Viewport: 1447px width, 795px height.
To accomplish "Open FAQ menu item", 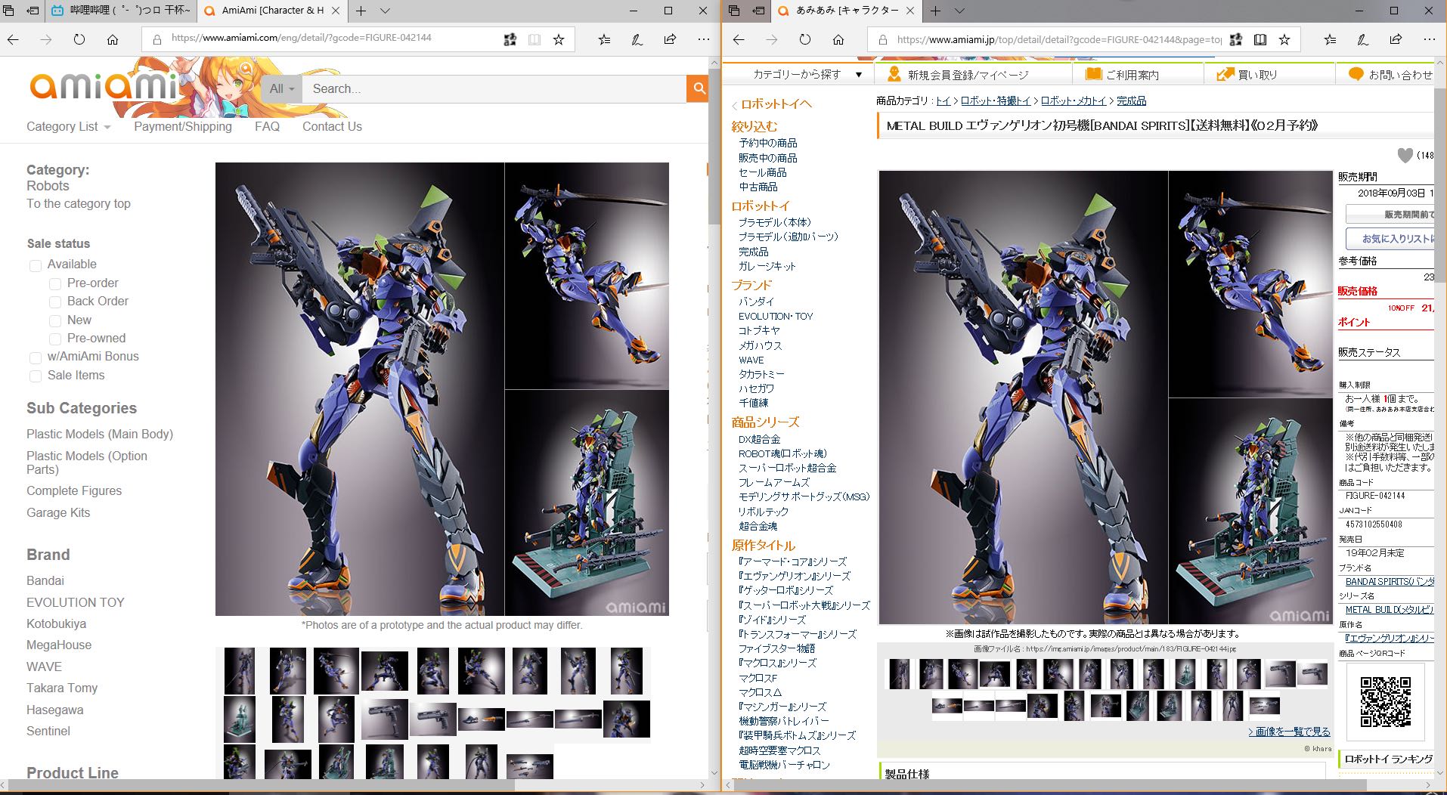I will pos(267,126).
